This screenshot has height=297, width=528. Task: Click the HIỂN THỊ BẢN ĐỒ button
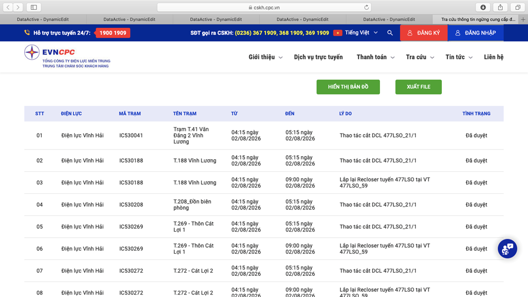pos(348,87)
